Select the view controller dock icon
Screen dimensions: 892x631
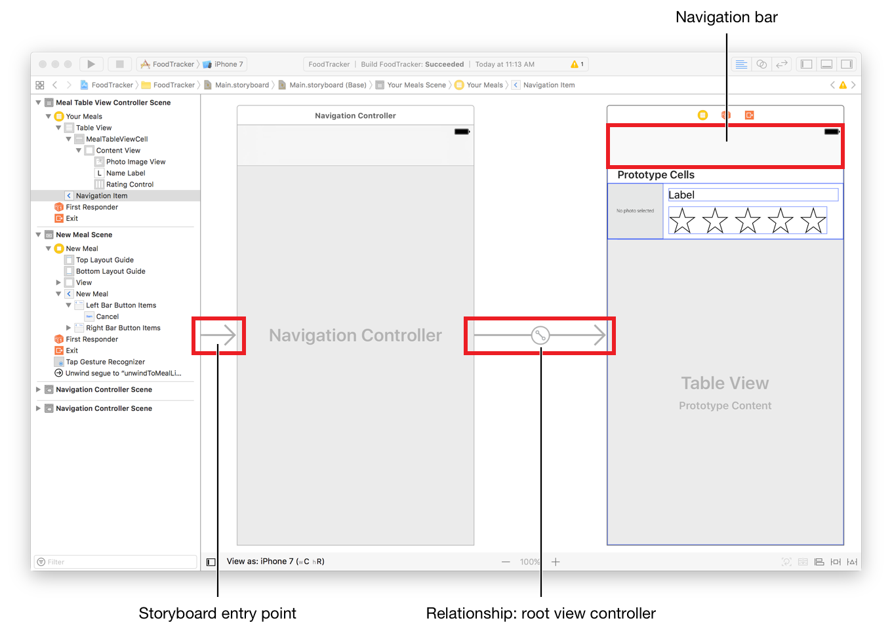click(702, 115)
